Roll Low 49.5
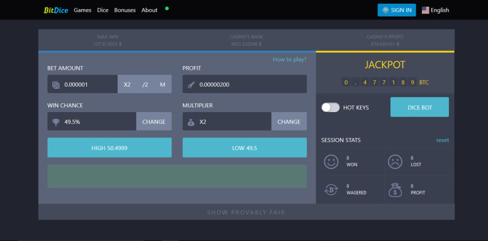This screenshot has width=488, height=241. (245, 148)
